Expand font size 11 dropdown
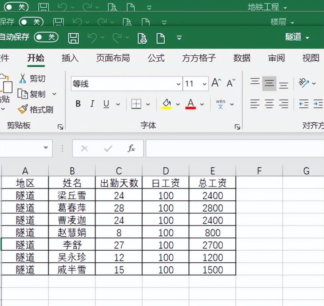The height and width of the screenshot is (306, 324). [x=205, y=84]
